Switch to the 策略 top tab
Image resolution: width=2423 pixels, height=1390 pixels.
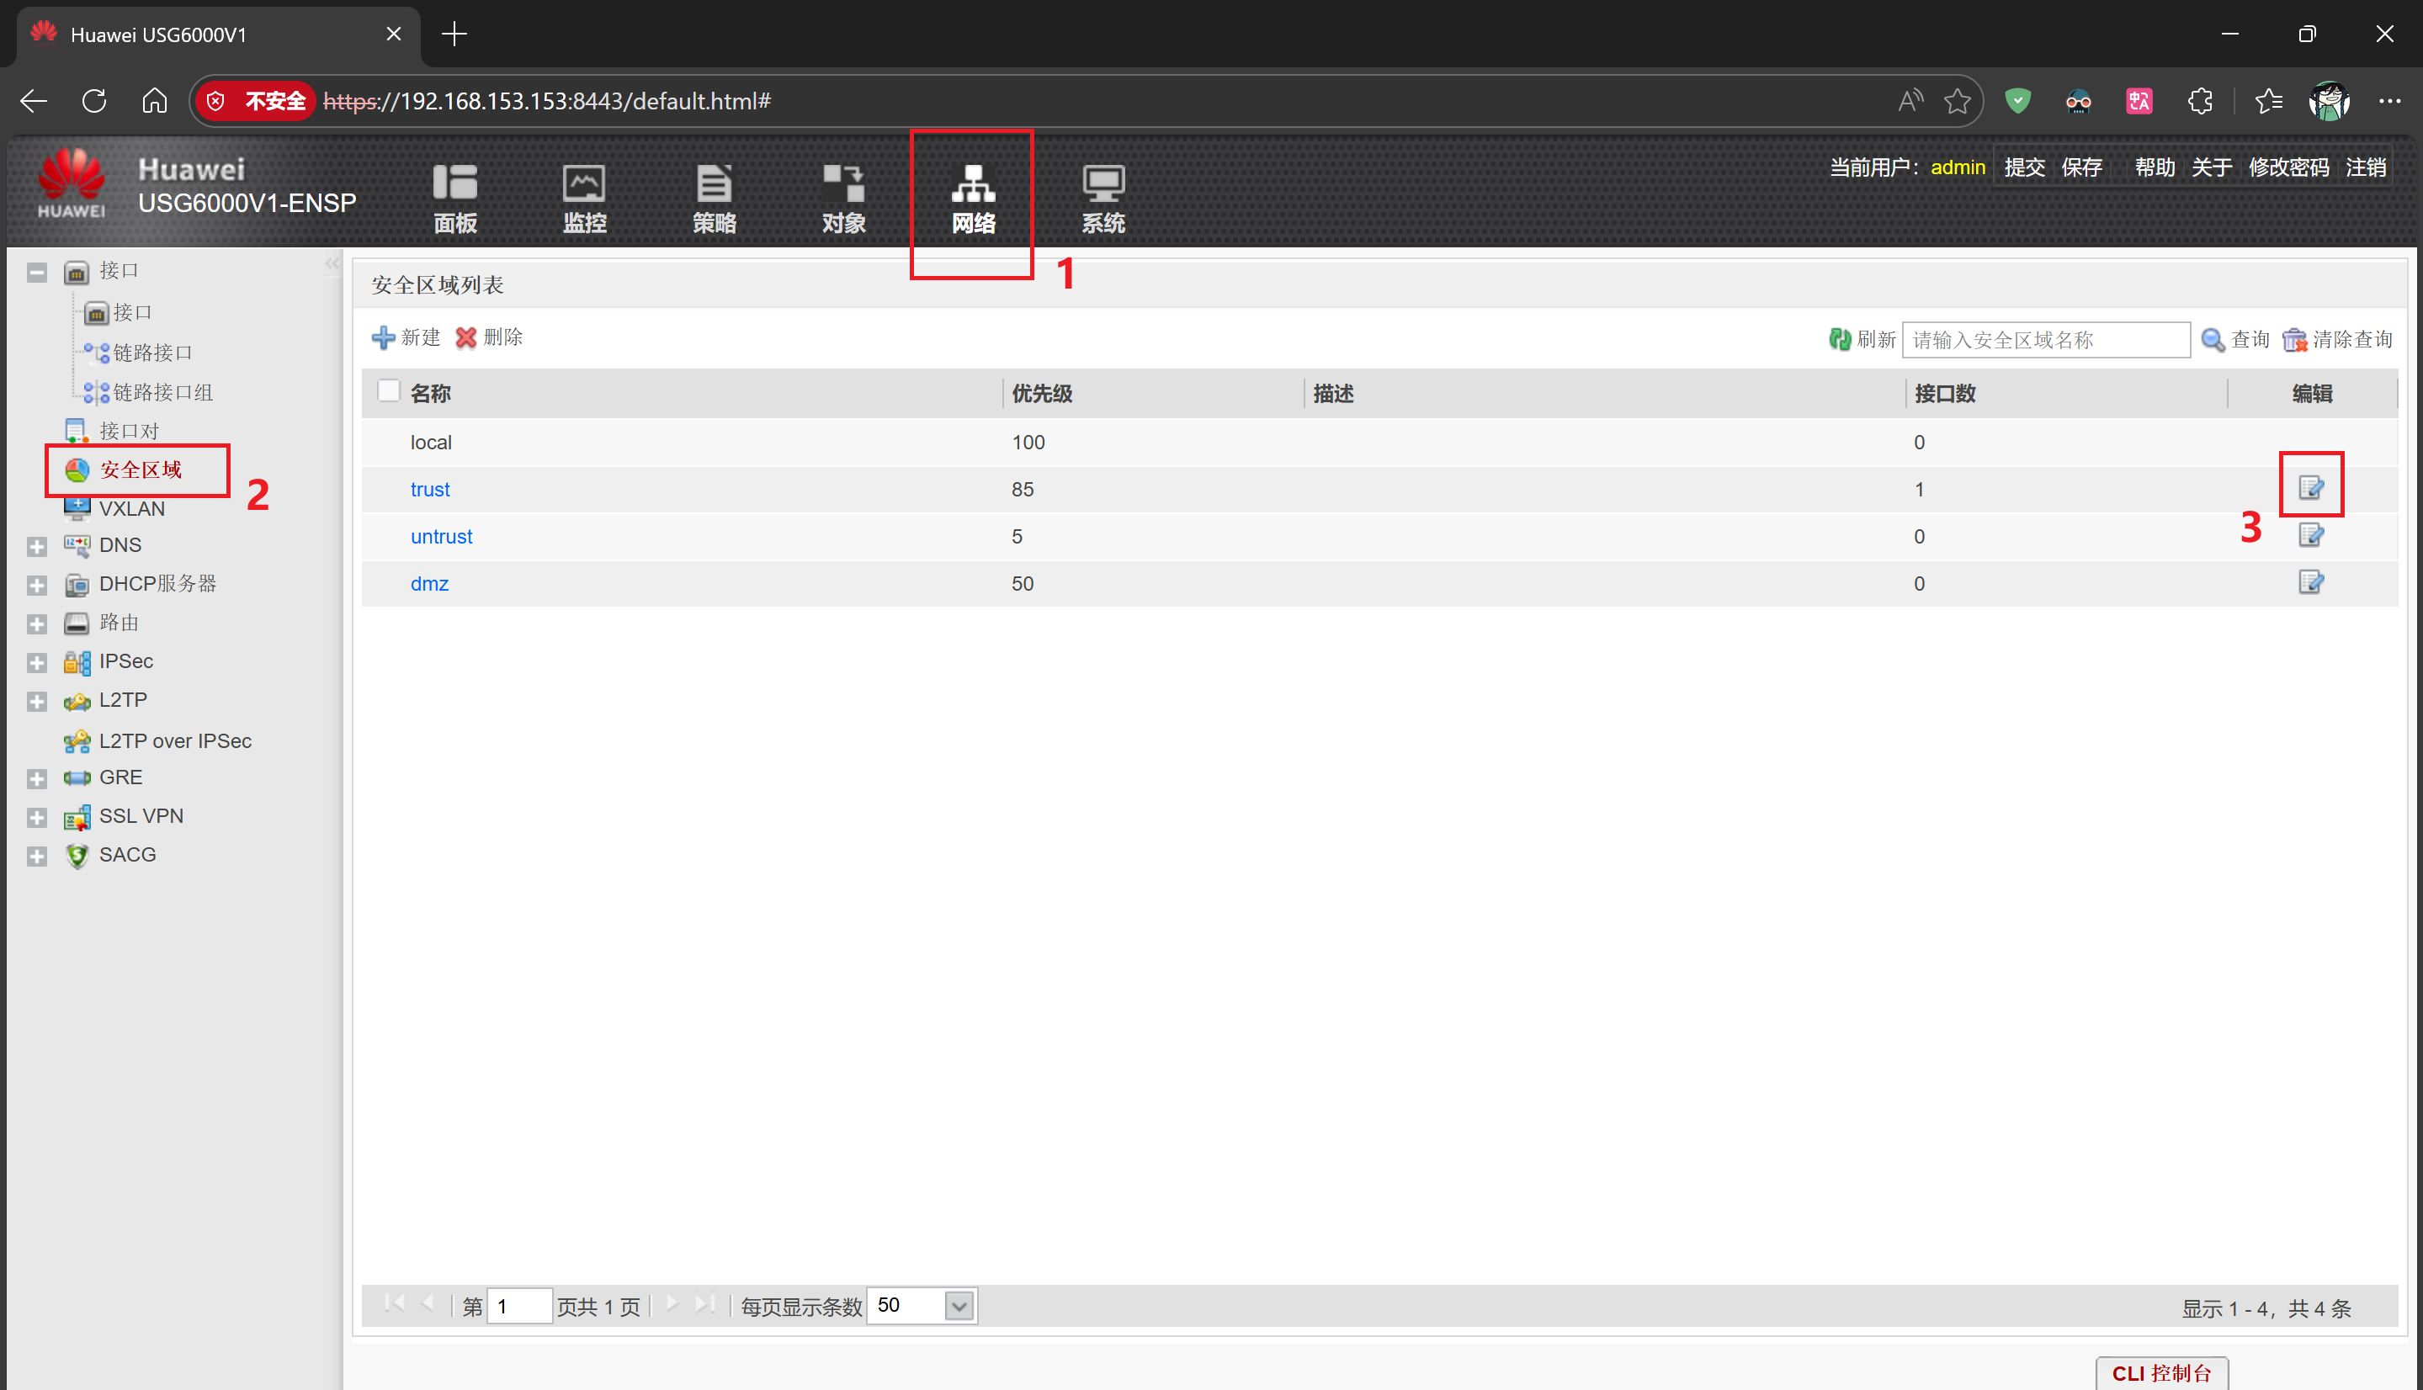(714, 198)
